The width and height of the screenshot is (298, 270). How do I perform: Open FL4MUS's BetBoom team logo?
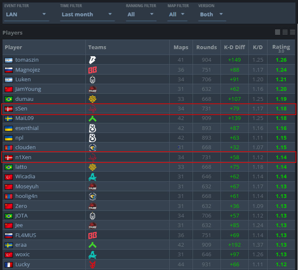[93, 235]
